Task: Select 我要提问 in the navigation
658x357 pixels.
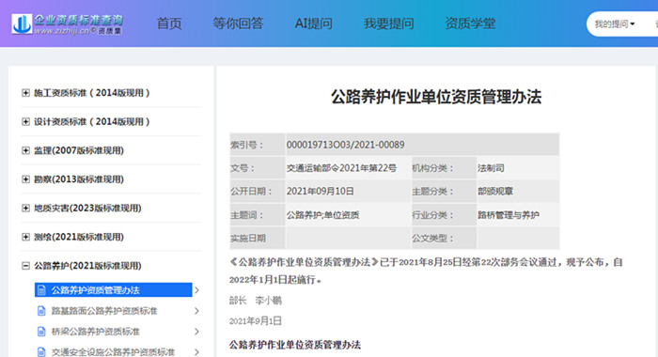Action: (388, 23)
